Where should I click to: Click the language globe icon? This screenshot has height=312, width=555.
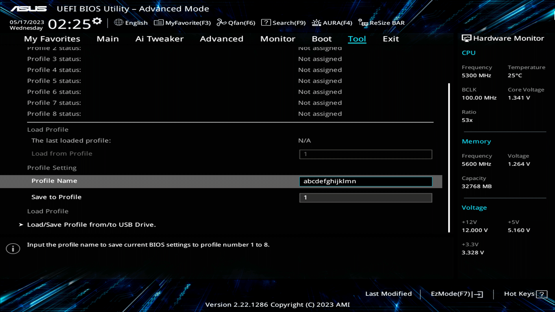point(118,22)
